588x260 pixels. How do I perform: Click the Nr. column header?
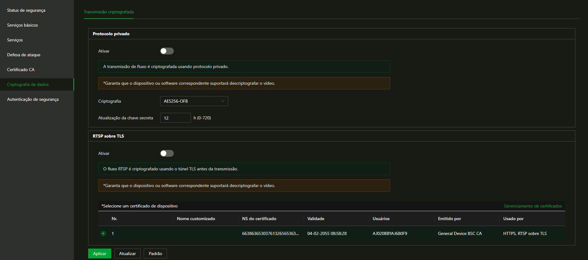(x=114, y=219)
